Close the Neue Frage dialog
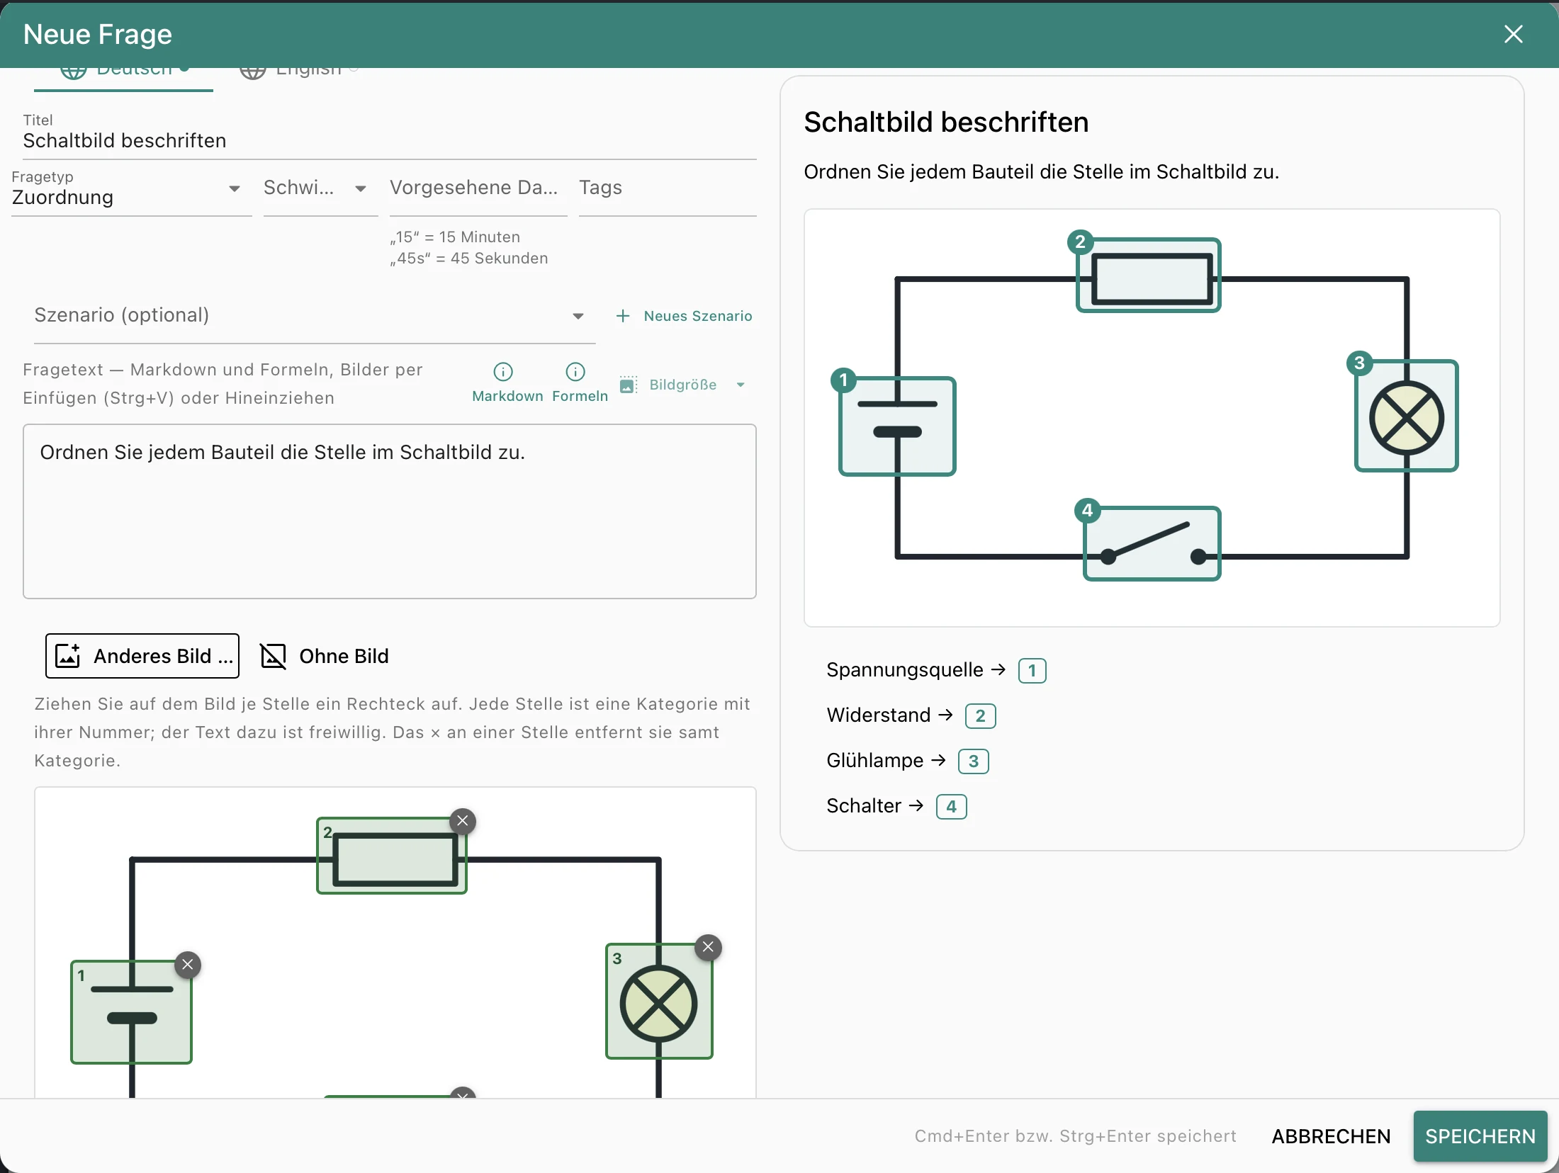Viewport: 1559px width, 1173px height. click(1513, 34)
